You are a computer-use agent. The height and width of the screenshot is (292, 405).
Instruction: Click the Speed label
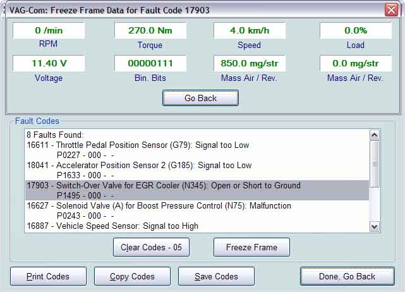coord(249,45)
